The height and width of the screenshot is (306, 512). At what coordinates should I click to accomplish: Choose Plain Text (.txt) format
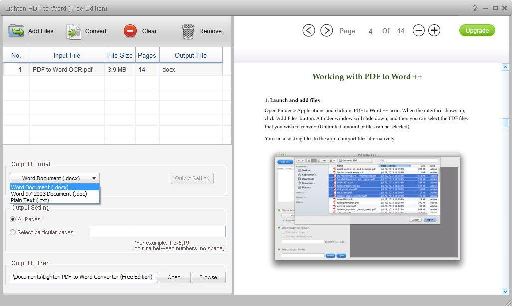tap(30, 200)
